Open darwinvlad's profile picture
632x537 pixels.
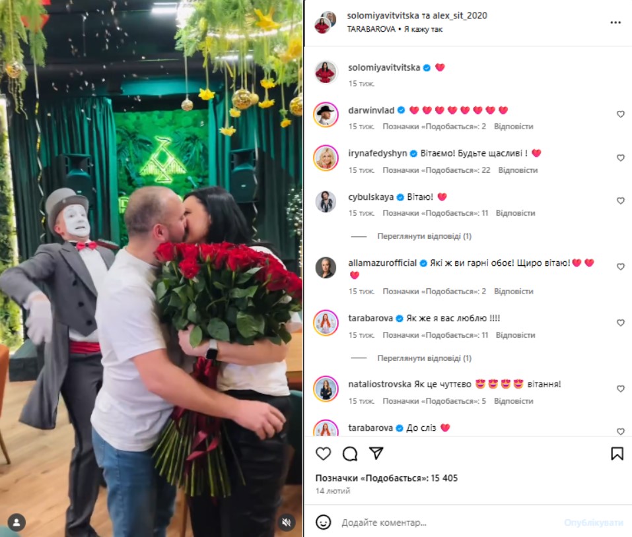[326, 115]
